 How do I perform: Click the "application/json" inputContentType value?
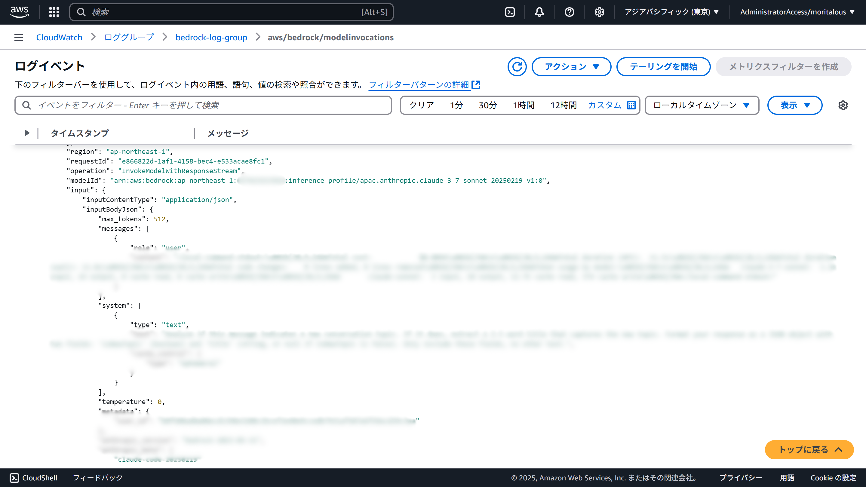point(197,200)
